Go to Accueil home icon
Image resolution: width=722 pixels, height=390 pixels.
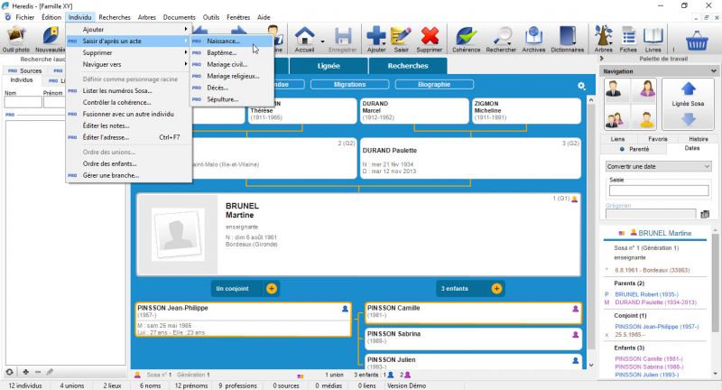[x=304, y=39]
